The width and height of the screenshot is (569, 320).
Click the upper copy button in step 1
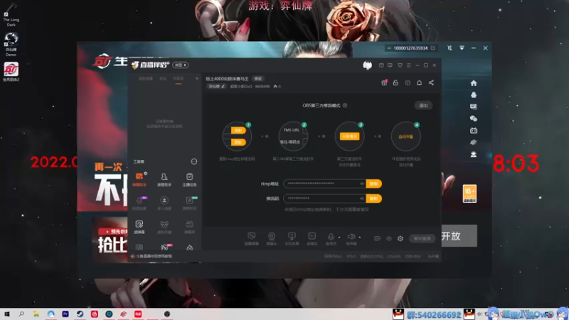(x=238, y=131)
